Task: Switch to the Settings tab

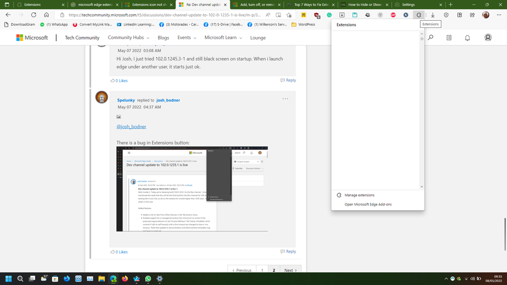Action: point(418,5)
